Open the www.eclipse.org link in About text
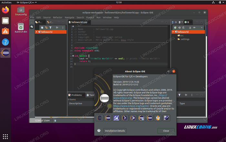Screen dimensions: 226x142 122,98
